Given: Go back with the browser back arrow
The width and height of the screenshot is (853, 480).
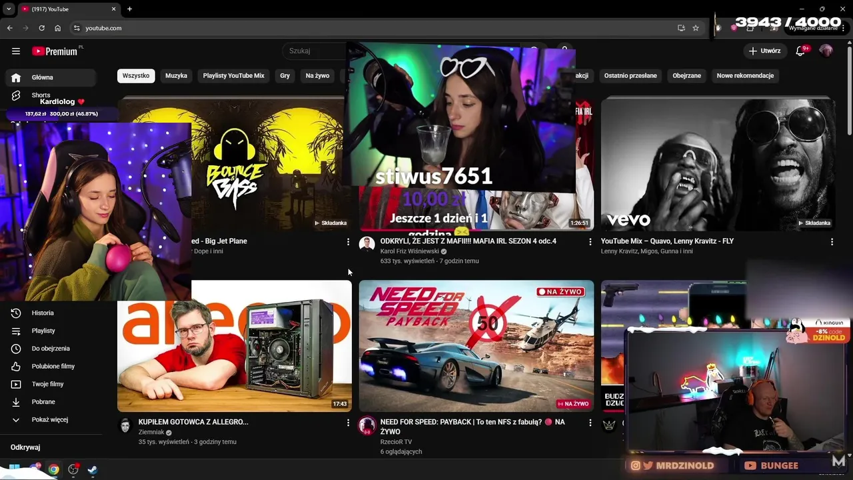Looking at the screenshot, I should (x=9, y=28).
